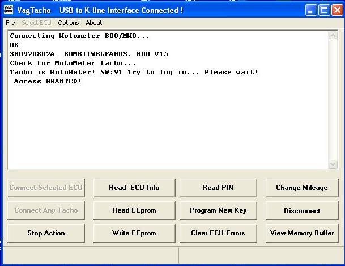
Task: Click the '3B0920802A KOMBI+WEGFAHRS. B00 V15' line
Action: click(89, 54)
